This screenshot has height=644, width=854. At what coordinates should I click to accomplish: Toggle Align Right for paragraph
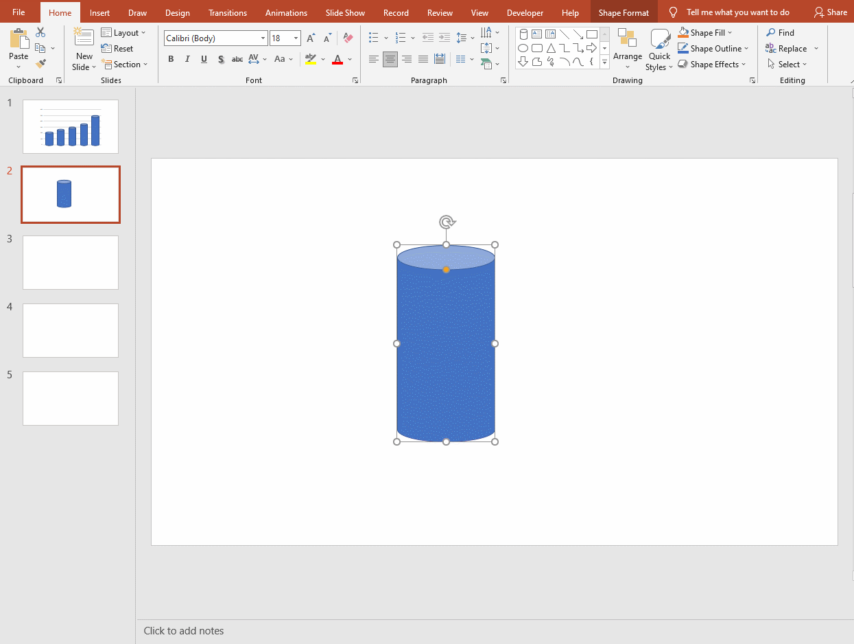pyautogui.click(x=407, y=59)
